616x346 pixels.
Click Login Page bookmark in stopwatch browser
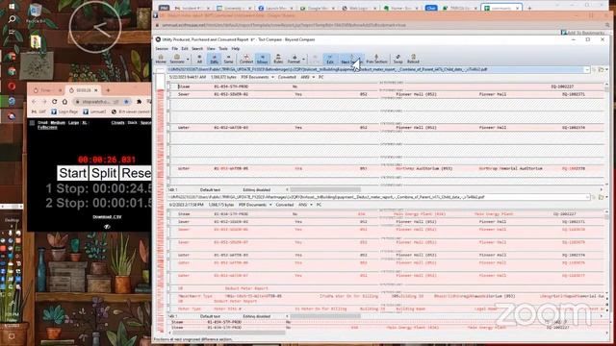(x=64, y=111)
